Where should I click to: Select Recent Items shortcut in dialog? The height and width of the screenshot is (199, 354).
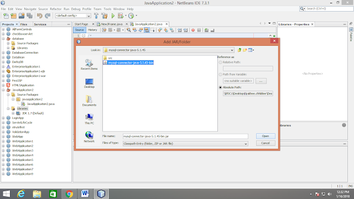[x=89, y=65]
